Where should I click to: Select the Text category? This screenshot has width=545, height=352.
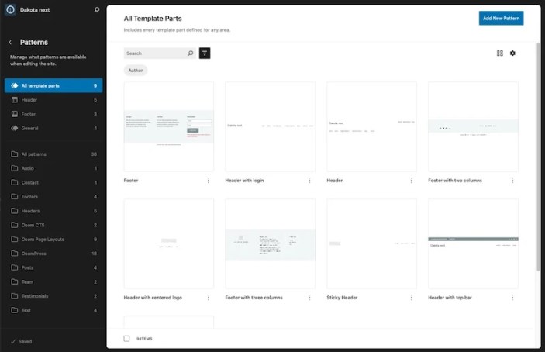click(53, 311)
